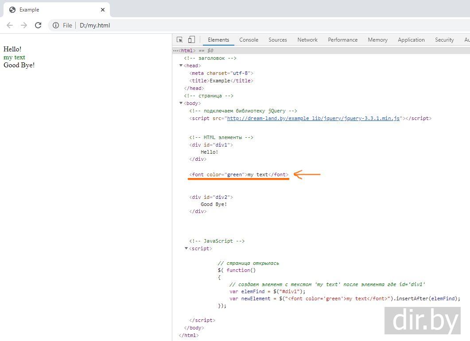Select the font color green element line
This screenshot has width=470, height=341.
tap(239, 174)
